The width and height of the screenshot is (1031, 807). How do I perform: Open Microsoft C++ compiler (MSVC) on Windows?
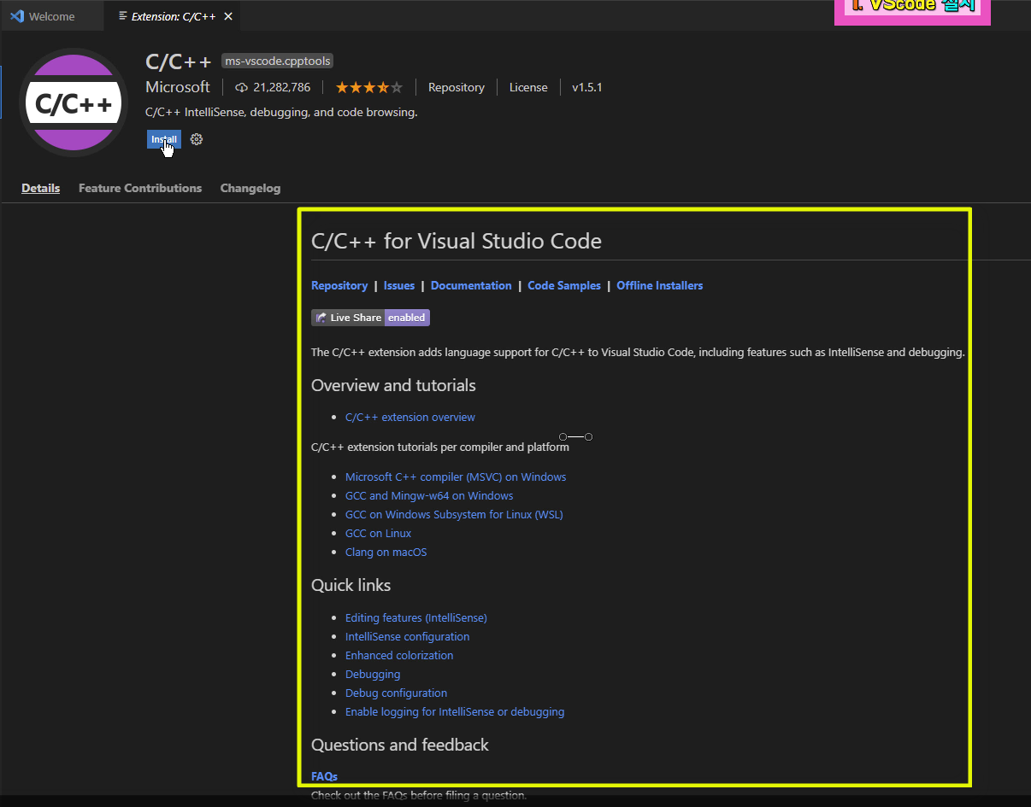coord(456,477)
